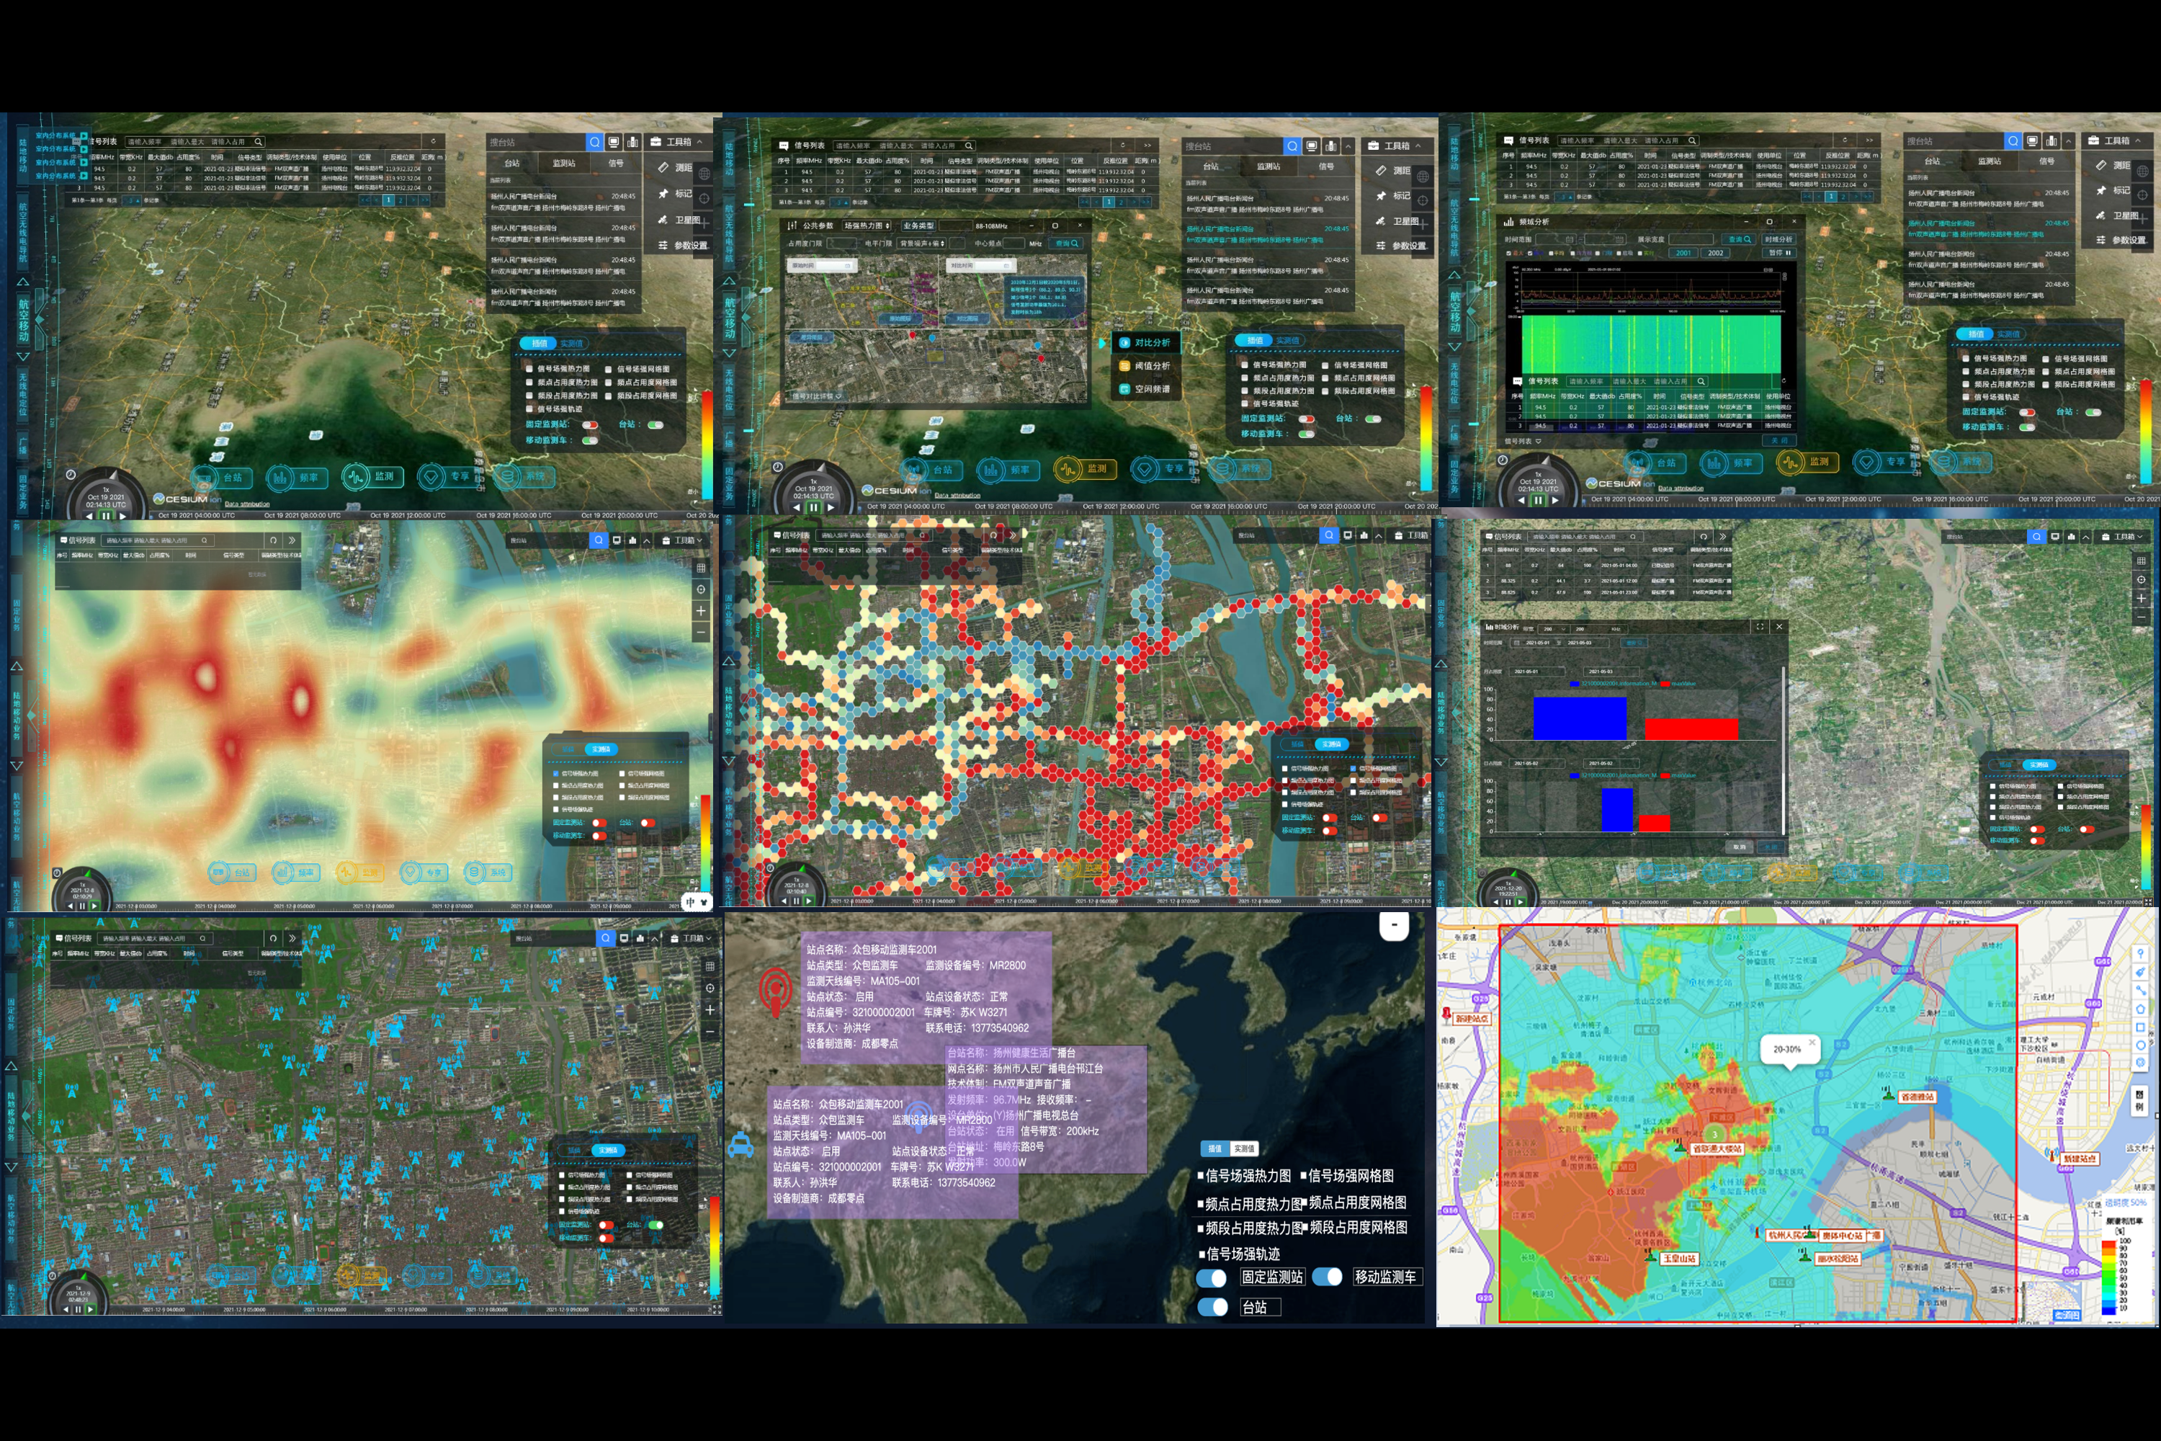Select 插值 tab in info-popup view
2161x1441 pixels.
1214,1148
